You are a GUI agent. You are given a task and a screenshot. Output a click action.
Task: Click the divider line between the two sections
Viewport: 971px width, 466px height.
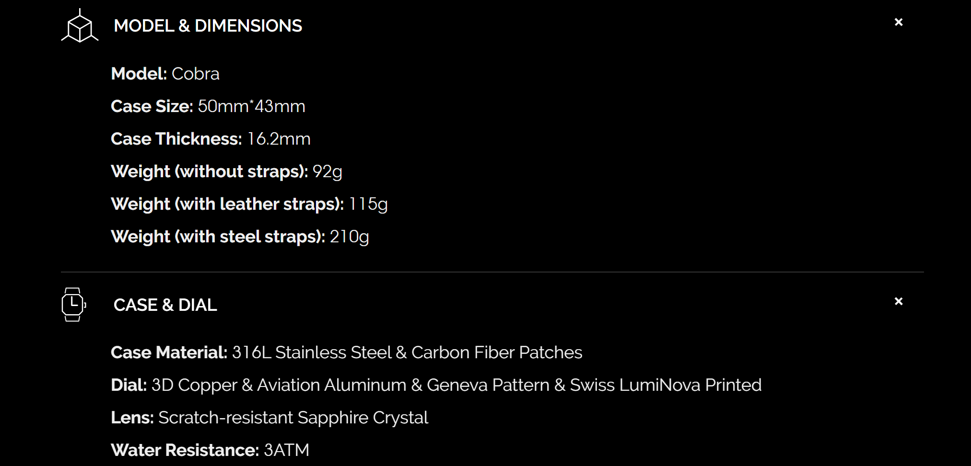(x=492, y=272)
